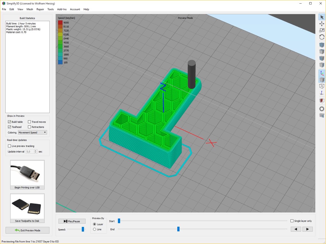
Task: Click the End layer slider handle
Action: pos(178,229)
